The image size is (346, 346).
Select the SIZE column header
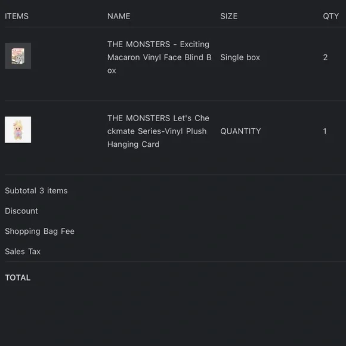click(x=229, y=16)
